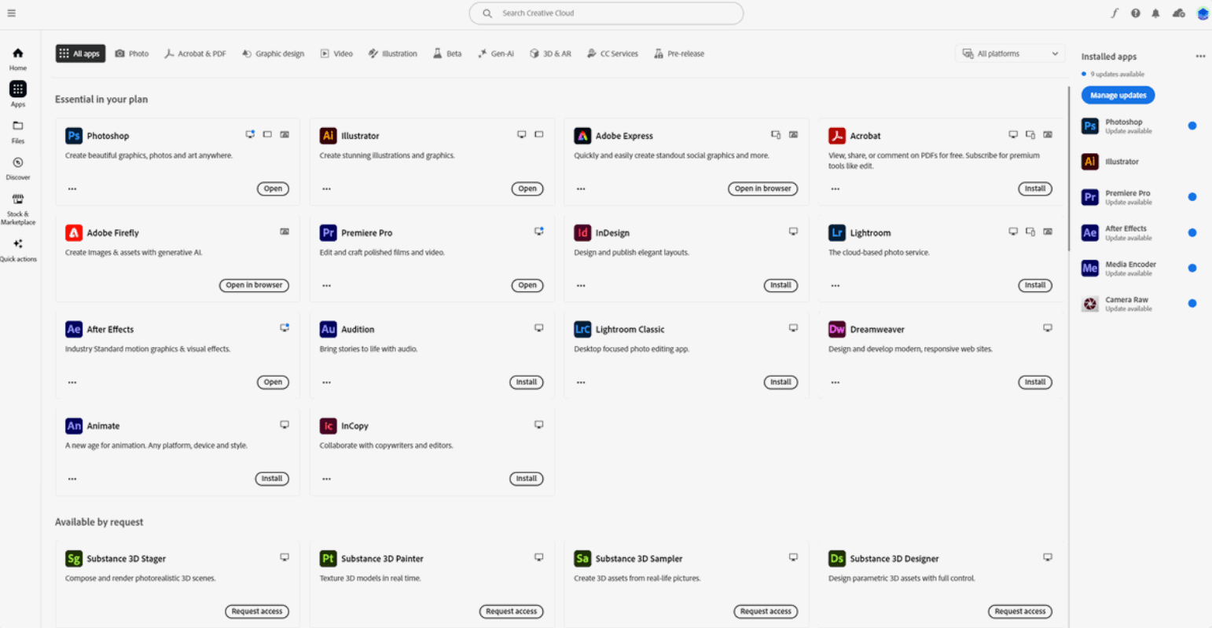The width and height of the screenshot is (1212, 628).
Task: Install Dreamweaver
Action: [1035, 382]
